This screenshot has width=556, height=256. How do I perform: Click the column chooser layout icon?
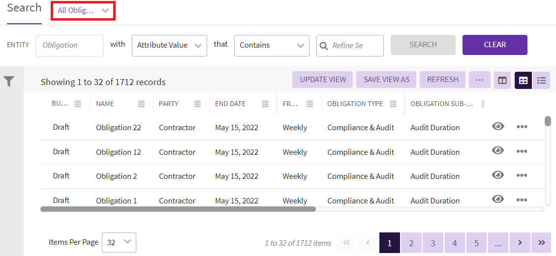(x=502, y=80)
